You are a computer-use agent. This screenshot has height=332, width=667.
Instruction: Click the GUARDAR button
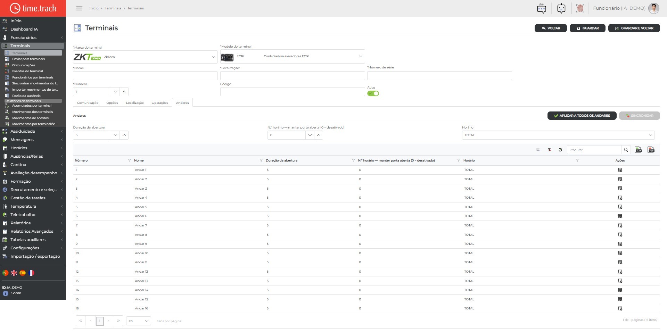[x=587, y=28]
